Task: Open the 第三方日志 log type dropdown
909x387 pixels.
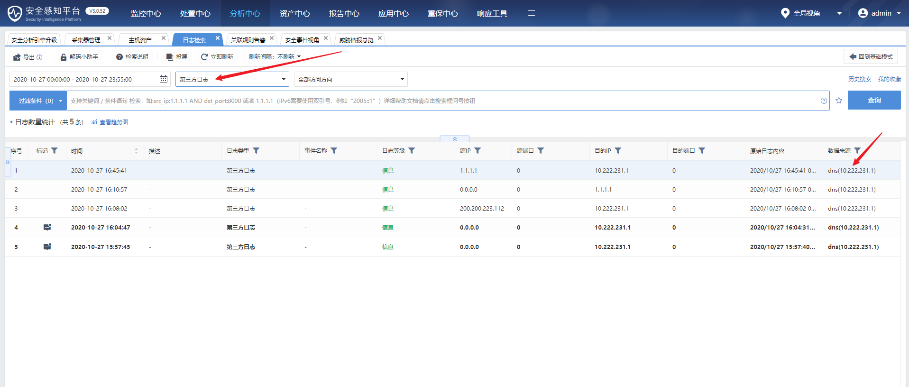Action: tap(232, 79)
